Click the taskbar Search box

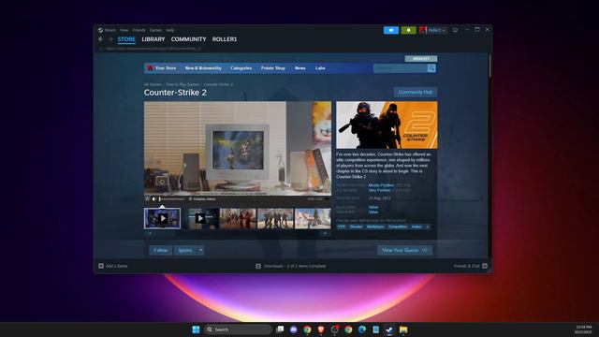(x=238, y=330)
